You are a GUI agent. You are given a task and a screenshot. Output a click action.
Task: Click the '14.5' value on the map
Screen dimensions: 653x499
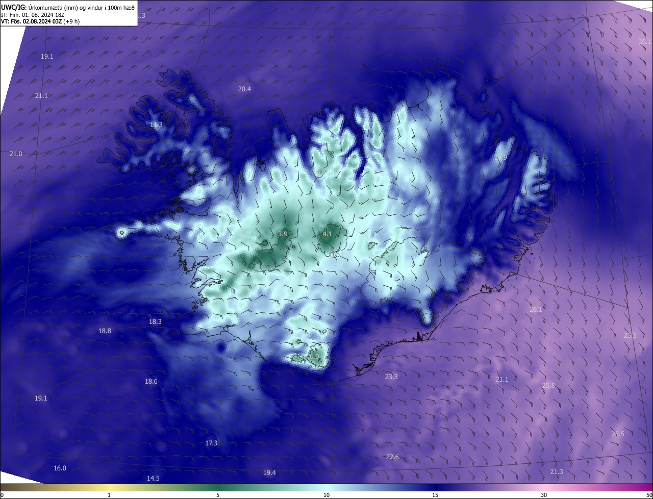153,478
